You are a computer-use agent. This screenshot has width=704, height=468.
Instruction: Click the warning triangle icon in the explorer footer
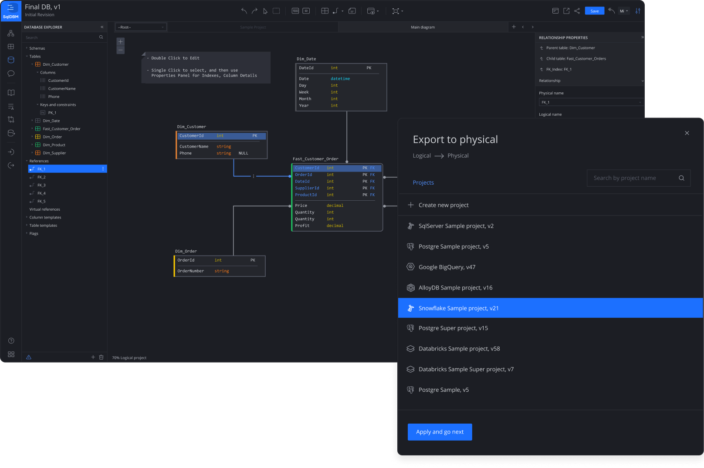pyautogui.click(x=29, y=357)
